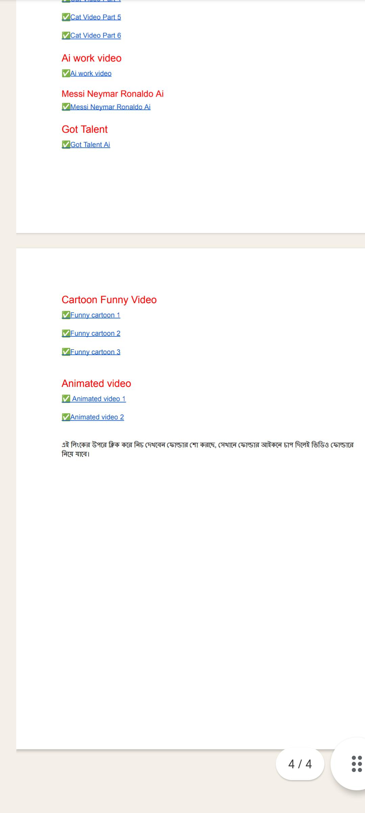Click the checkmark before Messi Neymar Ronaldo Ai link

click(66, 107)
